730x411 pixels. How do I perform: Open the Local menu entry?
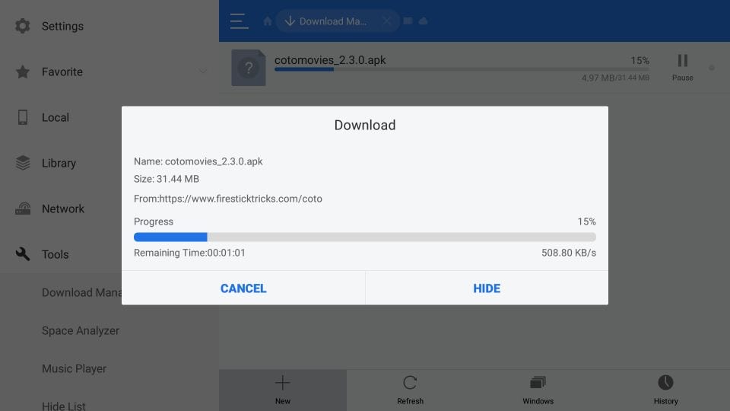point(55,117)
